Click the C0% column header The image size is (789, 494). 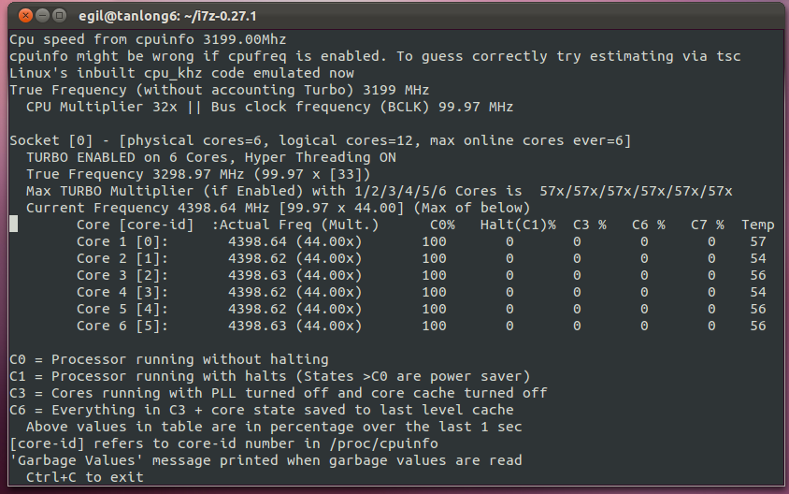pos(442,225)
